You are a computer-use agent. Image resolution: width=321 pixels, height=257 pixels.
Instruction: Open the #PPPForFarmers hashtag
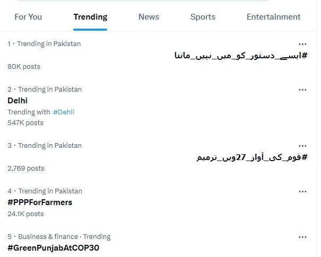(40, 202)
